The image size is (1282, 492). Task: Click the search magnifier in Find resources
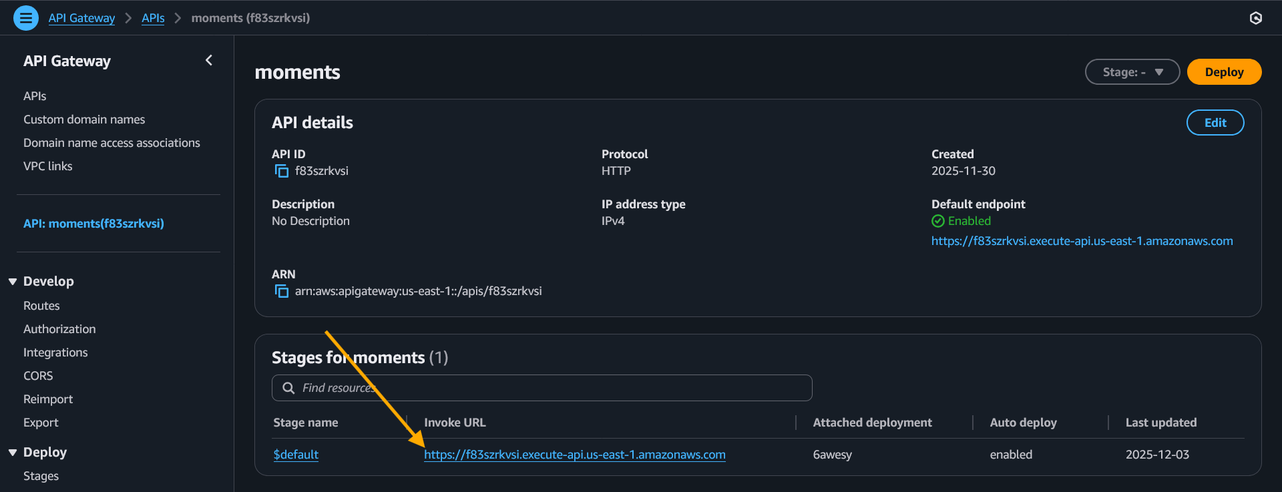[288, 388]
